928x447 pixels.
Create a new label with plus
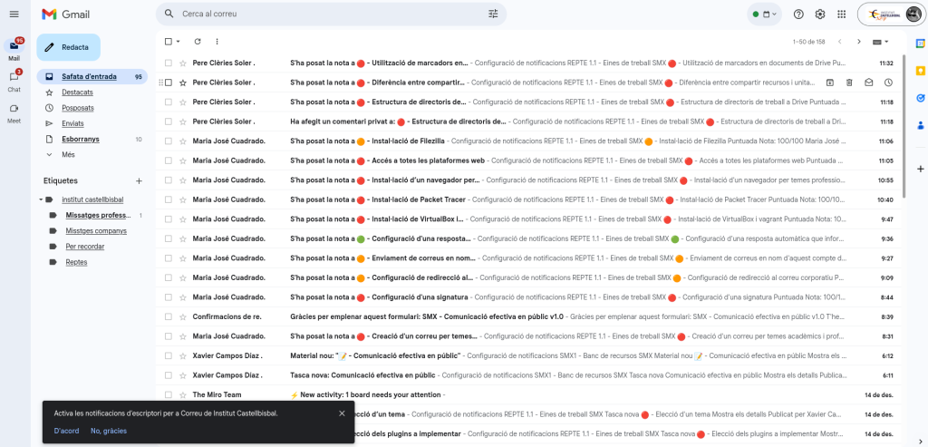point(139,181)
